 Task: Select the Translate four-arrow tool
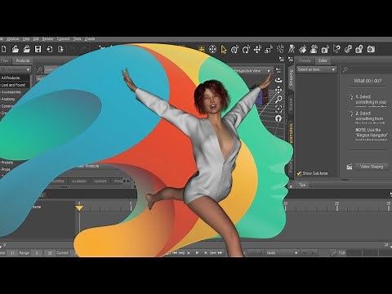coord(257,50)
